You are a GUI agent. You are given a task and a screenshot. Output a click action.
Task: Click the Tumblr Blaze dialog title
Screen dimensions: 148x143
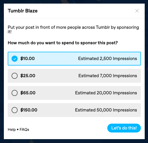tap(23, 11)
